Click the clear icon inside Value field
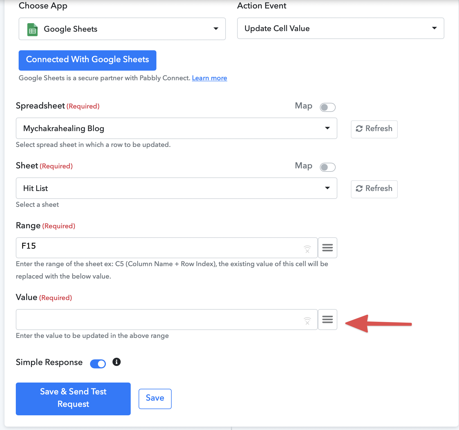This screenshot has width=459, height=430. point(307,321)
